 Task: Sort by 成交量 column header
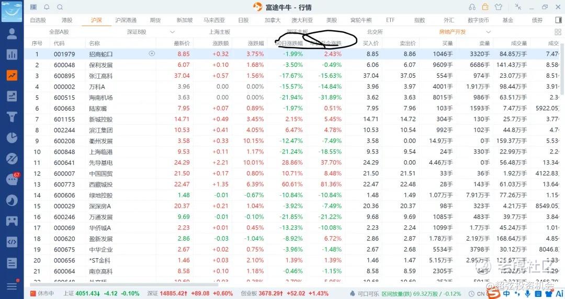click(x=519, y=43)
